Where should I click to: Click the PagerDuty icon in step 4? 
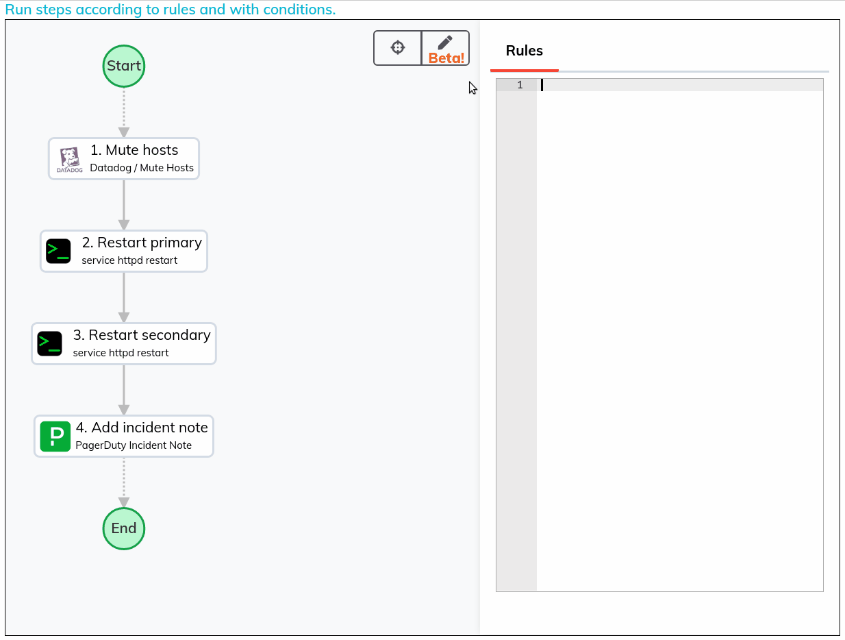click(x=55, y=436)
